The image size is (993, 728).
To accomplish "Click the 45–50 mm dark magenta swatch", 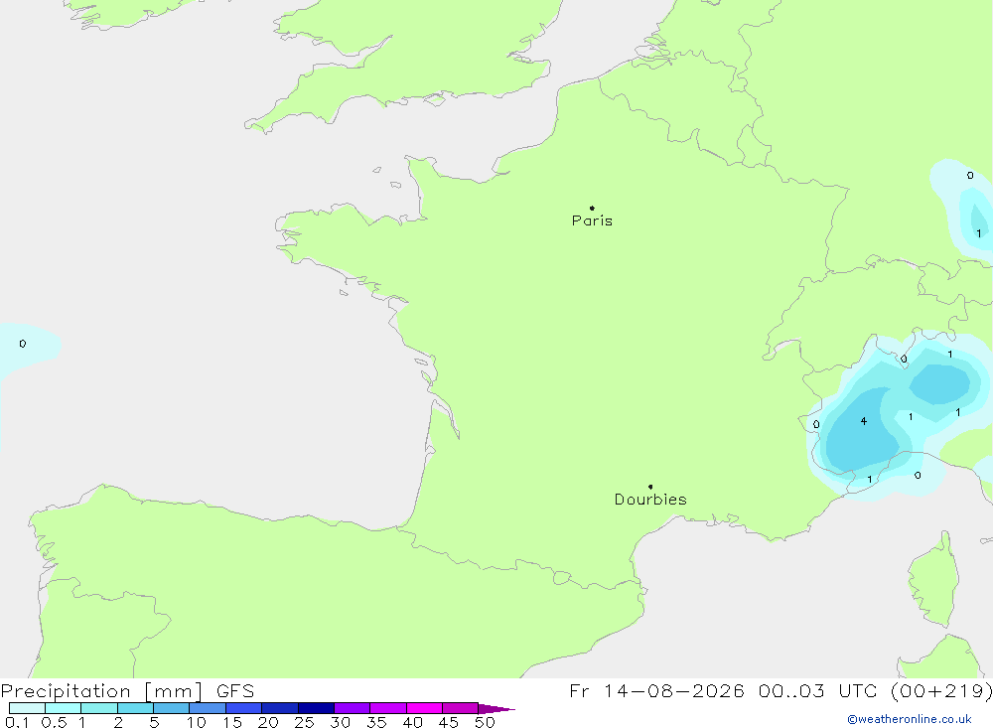I will [460, 708].
